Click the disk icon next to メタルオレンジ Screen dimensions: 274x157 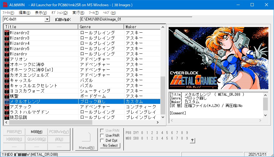(7, 101)
